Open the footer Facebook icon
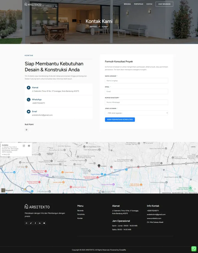Screen dimensions: 198x253 [35, 223]
